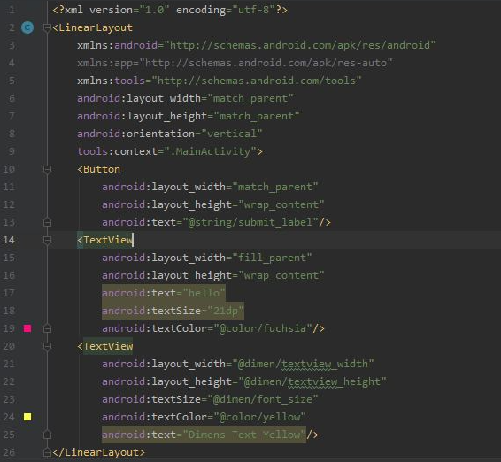Click the fold end marker on line 25
This screenshot has height=462, width=501.
47,435
